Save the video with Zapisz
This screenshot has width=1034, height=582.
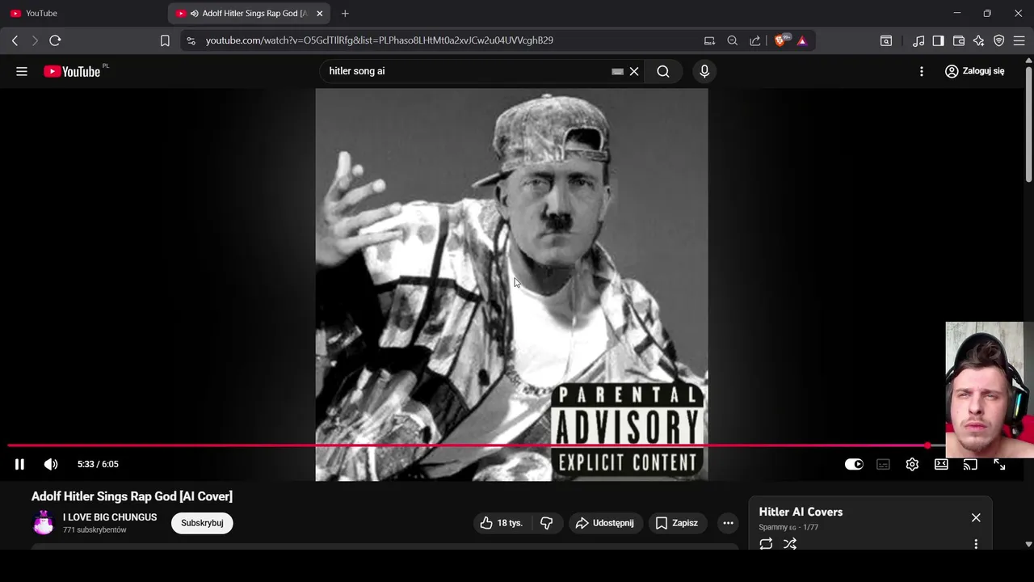click(x=677, y=523)
